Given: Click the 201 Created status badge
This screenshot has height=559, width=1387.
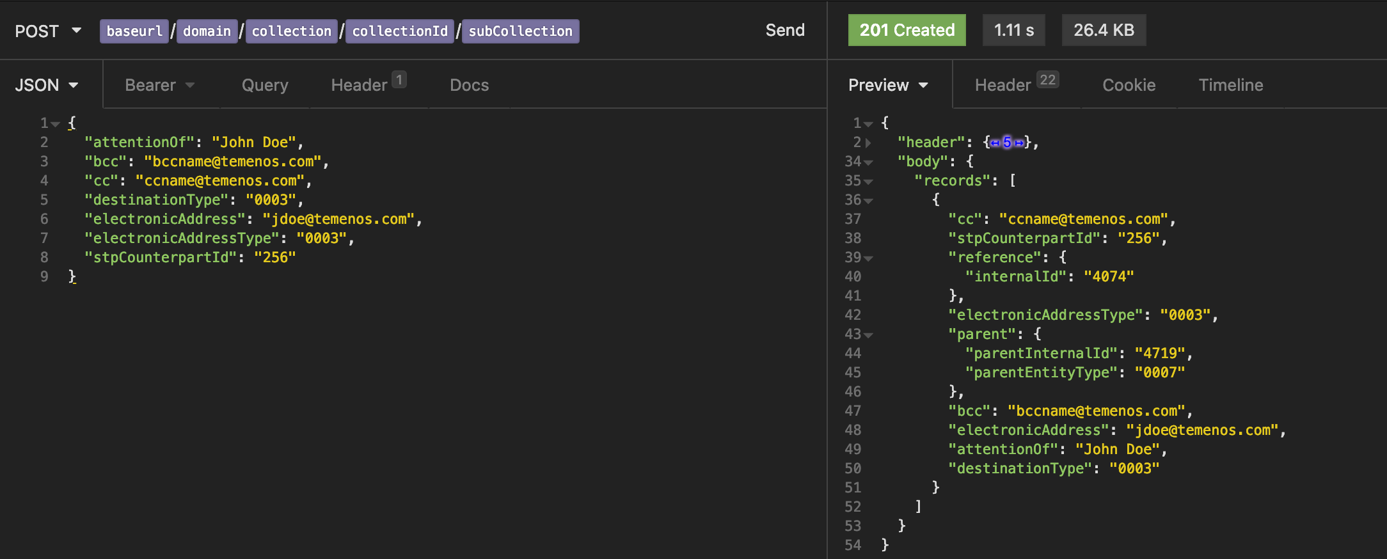Looking at the screenshot, I should click(x=907, y=30).
